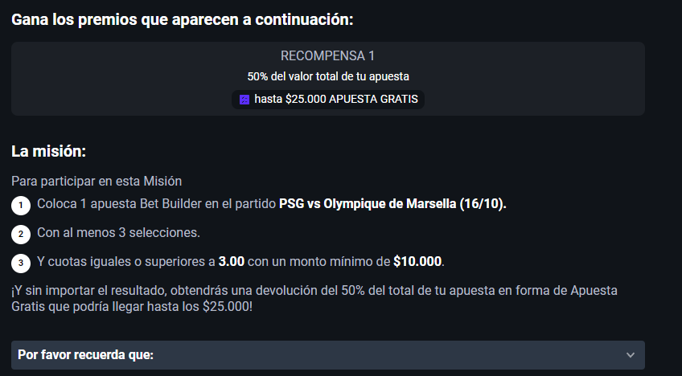The image size is (682, 376).
Task: Click '50% del valor total de tu apuesta'
Action: (328, 76)
